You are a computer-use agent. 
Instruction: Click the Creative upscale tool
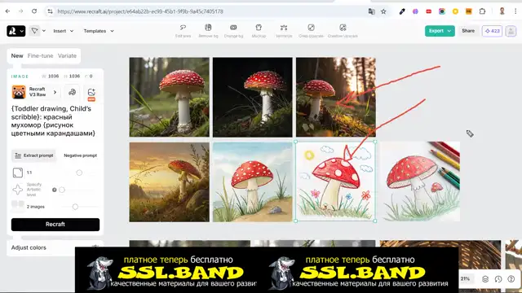click(x=343, y=31)
